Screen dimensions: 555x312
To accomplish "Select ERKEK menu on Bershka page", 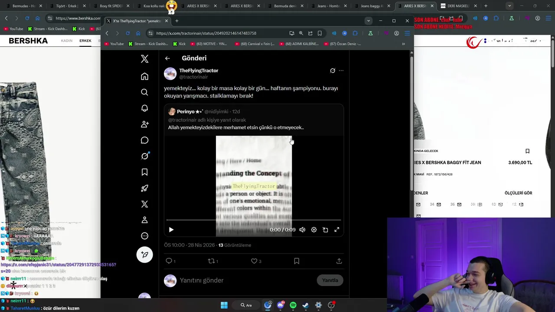I will (85, 41).
